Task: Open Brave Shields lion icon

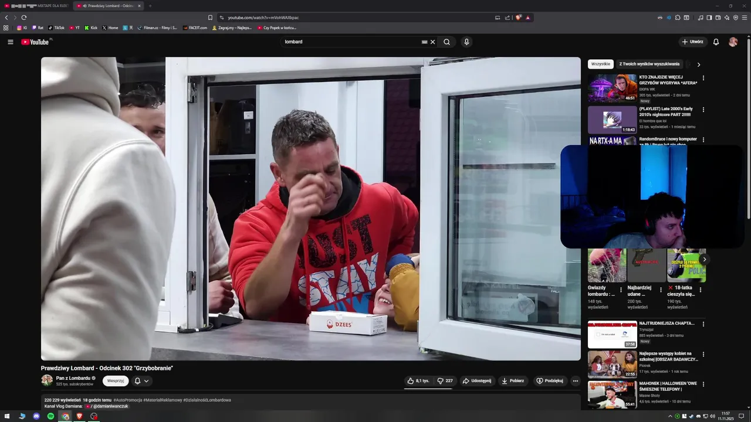Action: coord(518,18)
